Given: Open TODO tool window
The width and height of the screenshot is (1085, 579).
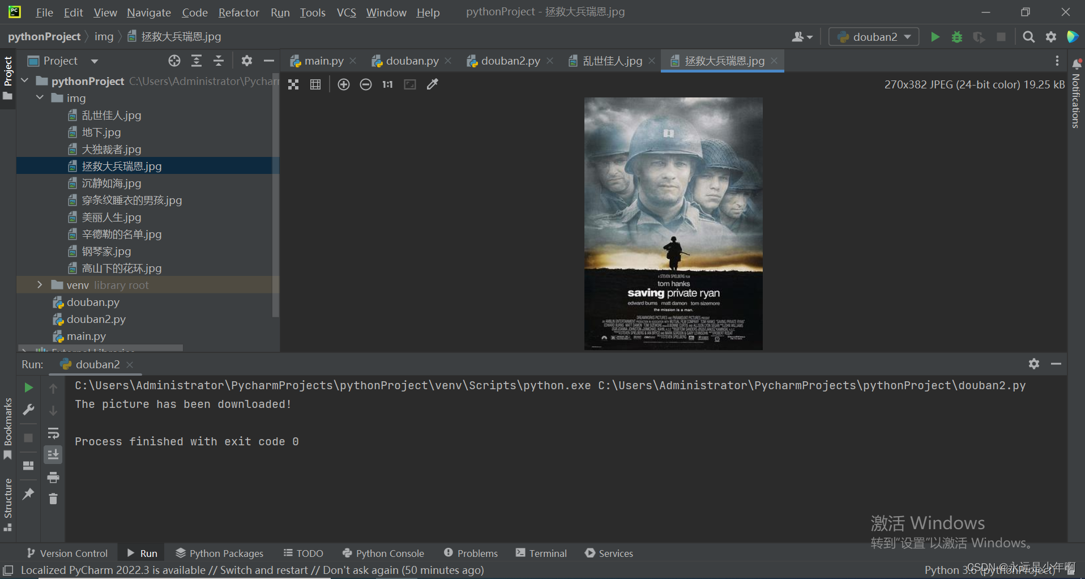Looking at the screenshot, I should [304, 553].
